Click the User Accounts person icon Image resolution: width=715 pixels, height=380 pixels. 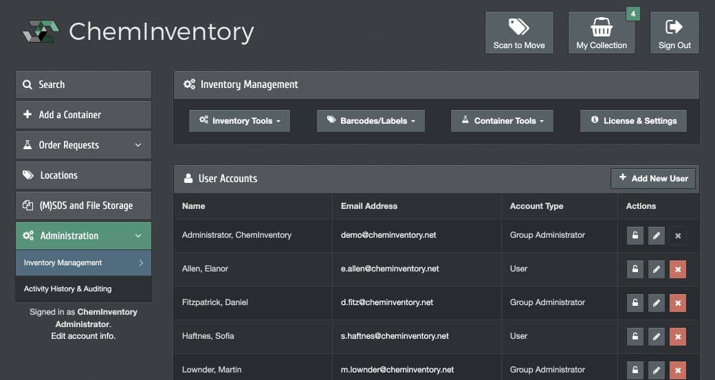(x=188, y=178)
